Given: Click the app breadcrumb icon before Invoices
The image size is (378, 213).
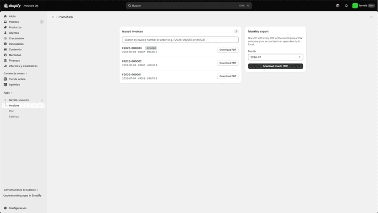Looking at the screenshot, I should coord(53,17).
